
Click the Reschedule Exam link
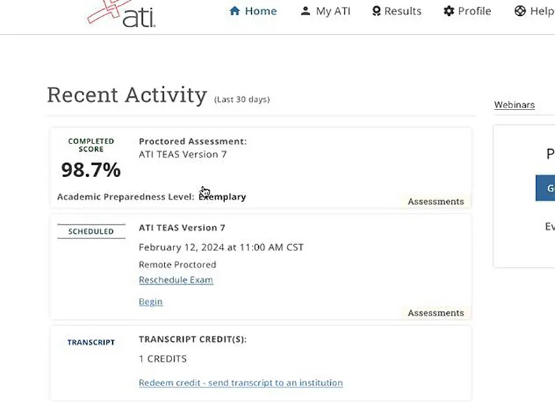point(176,280)
